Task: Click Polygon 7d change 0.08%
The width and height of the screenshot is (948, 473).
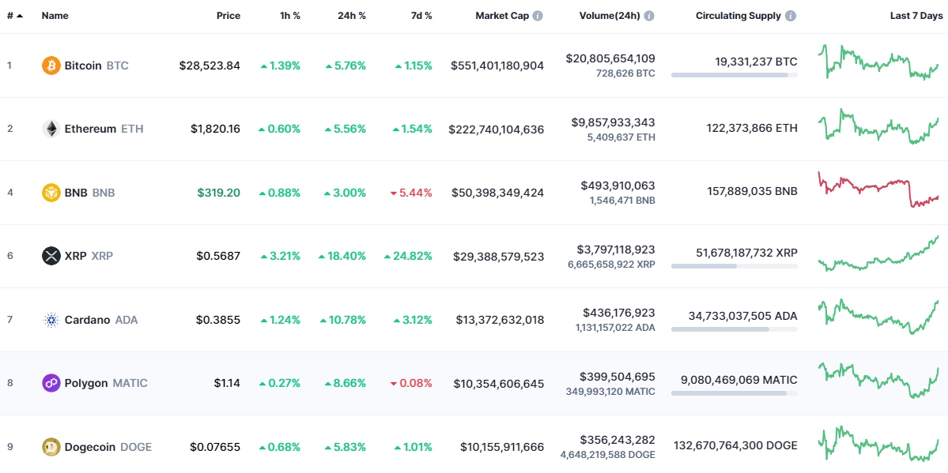Action: [411, 383]
